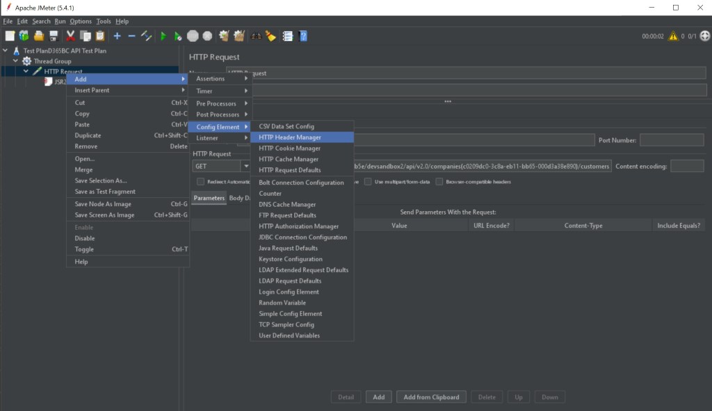
Task: Click the Start test green play icon
Action: click(x=163, y=36)
